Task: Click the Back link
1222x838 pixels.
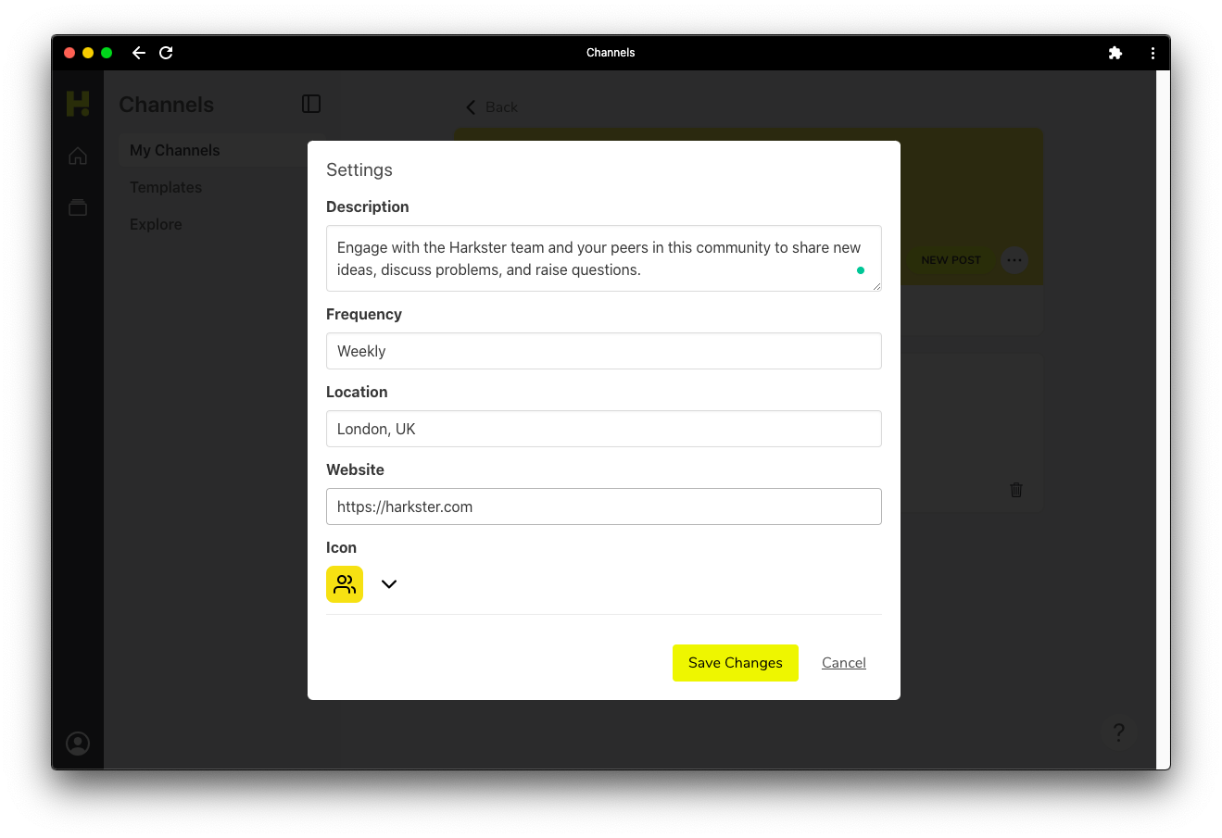Action: coord(491,107)
